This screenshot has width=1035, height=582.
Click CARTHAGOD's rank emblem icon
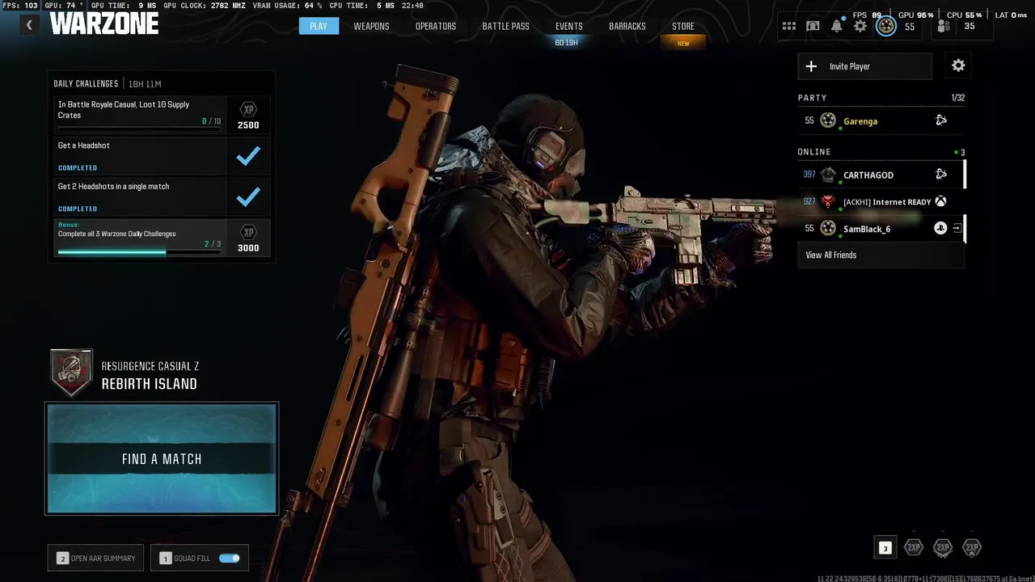[x=828, y=175]
